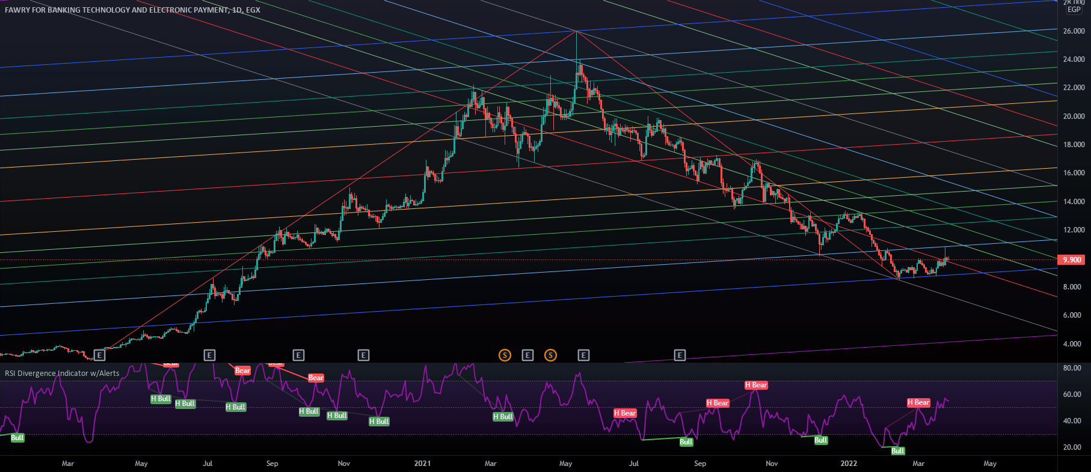Screen dimensions: 1091x472
Task: Click the 22.000 price axis label
Action: click(x=1074, y=88)
